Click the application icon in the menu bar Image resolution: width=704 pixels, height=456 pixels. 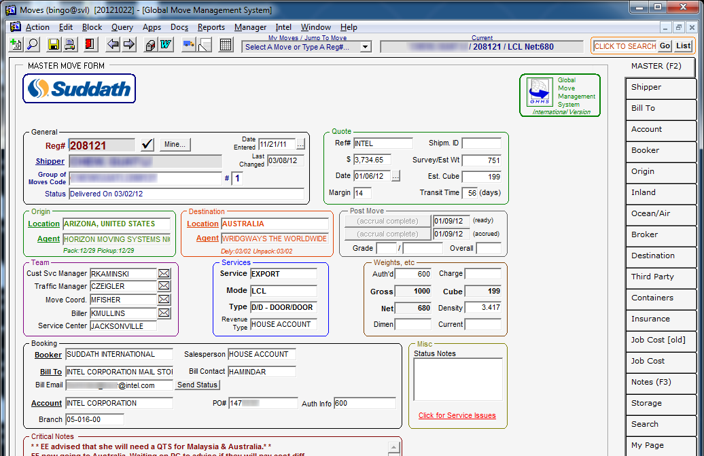(15, 27)
